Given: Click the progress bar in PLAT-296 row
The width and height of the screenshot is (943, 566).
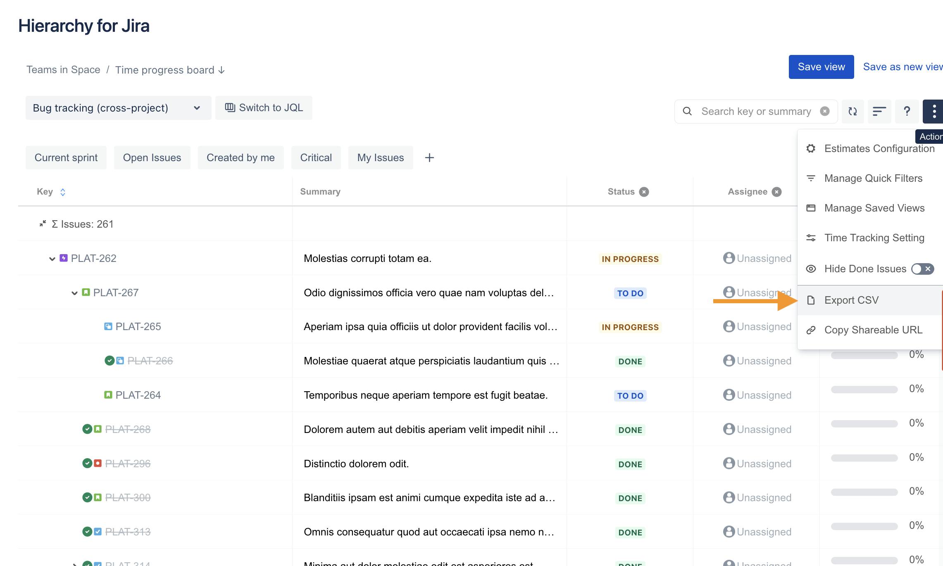Looking at the screenshot, I should coord(864,458).
